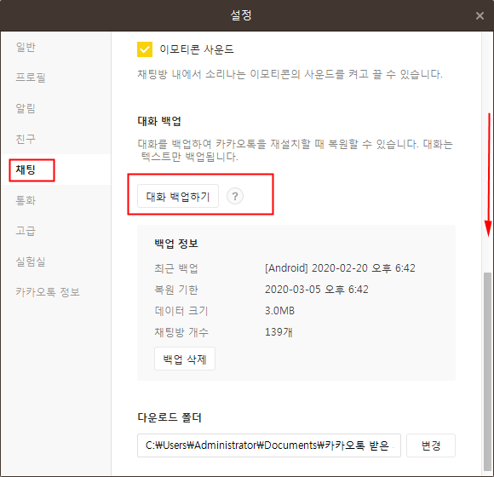Click the 백업 삭제 button
This screenshot has height=477, width=494.
[x=185, y=359]
